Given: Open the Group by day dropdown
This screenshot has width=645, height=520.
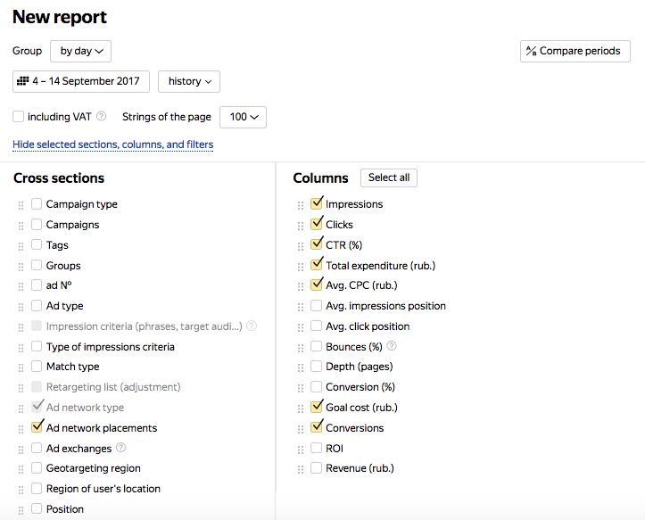Looking at the screenshot, I should coord(80,52).
